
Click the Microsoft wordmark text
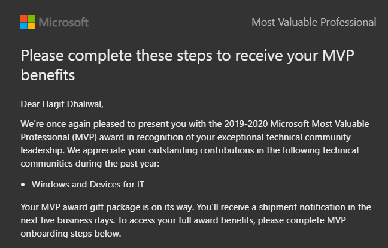pos(63,22)
